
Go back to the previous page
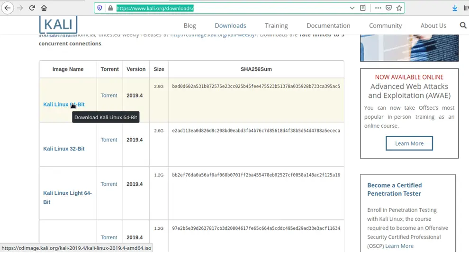8,8
